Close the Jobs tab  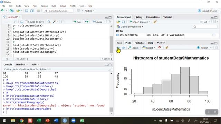click(x=38, y=64)
